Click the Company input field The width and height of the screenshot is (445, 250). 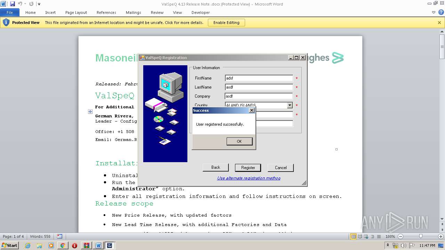259,96
